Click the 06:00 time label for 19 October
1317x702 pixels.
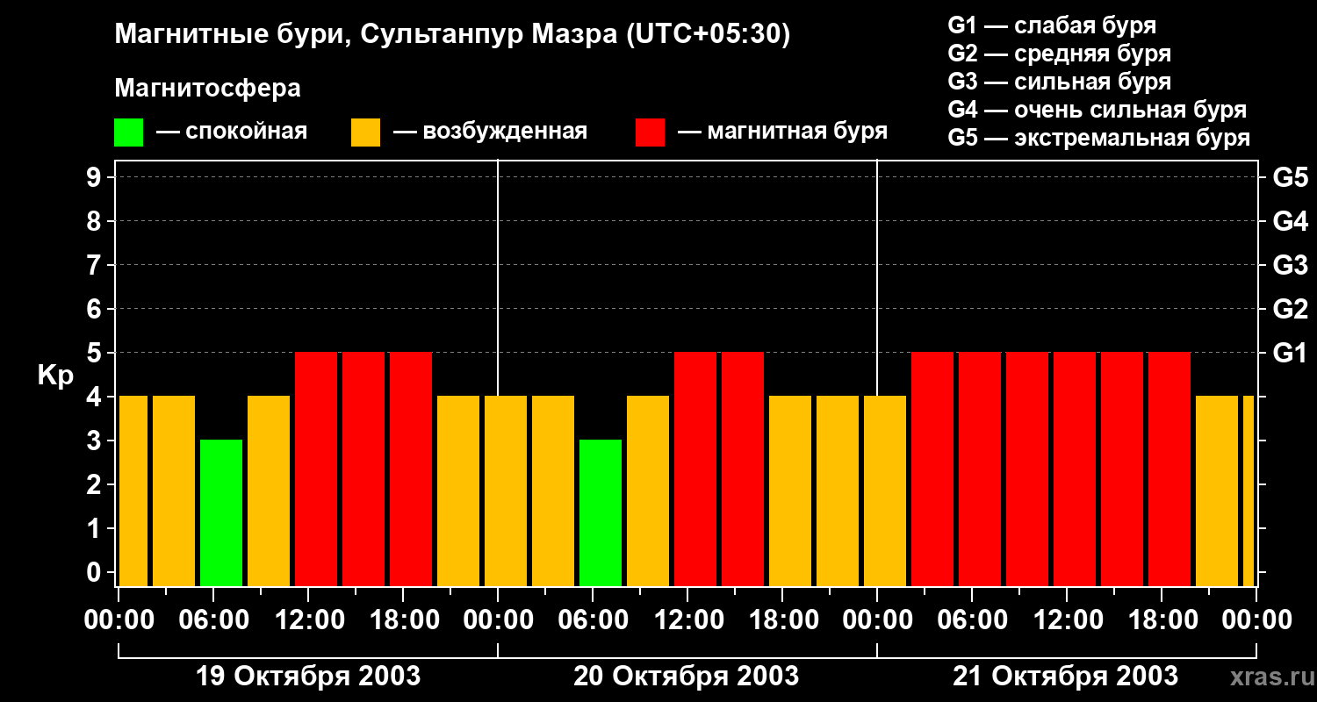(213, 620)
